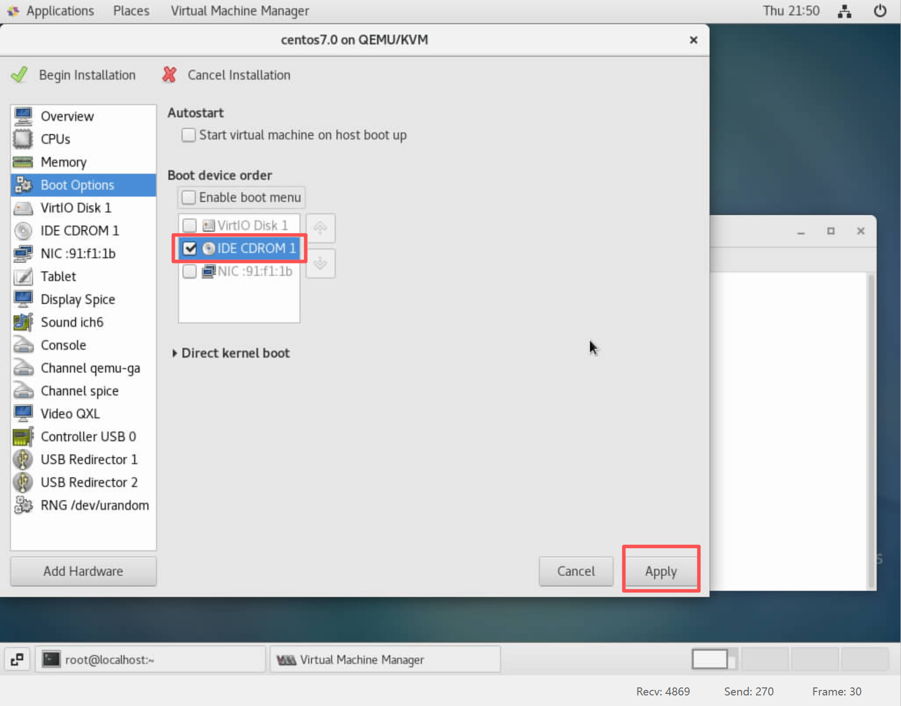The height and width of the screenshot is (706, 901).
Task: Expand the Direct kernel boot section
Action: 174,353
